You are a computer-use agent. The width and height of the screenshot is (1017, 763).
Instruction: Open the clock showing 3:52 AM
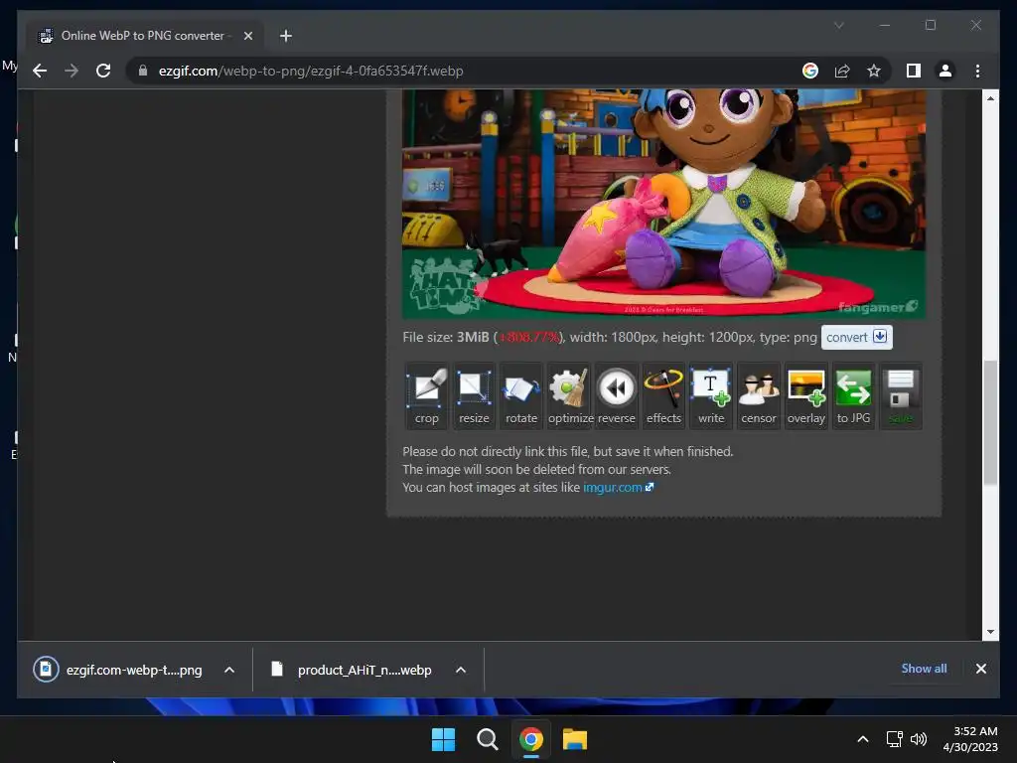(970, 739)
